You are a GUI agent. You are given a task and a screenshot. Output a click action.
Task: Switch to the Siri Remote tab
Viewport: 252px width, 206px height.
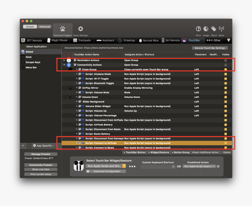pos(171,40)
